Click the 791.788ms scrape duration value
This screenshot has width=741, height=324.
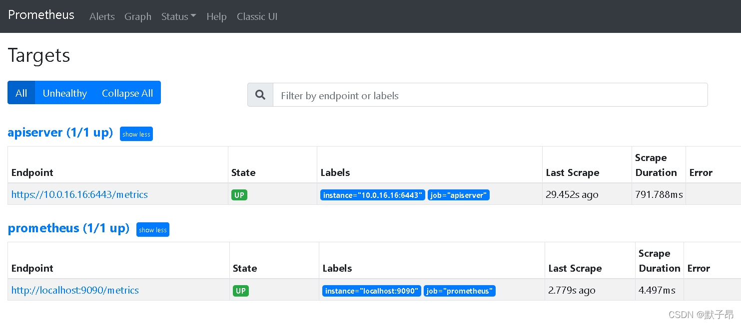click(659, 194)
